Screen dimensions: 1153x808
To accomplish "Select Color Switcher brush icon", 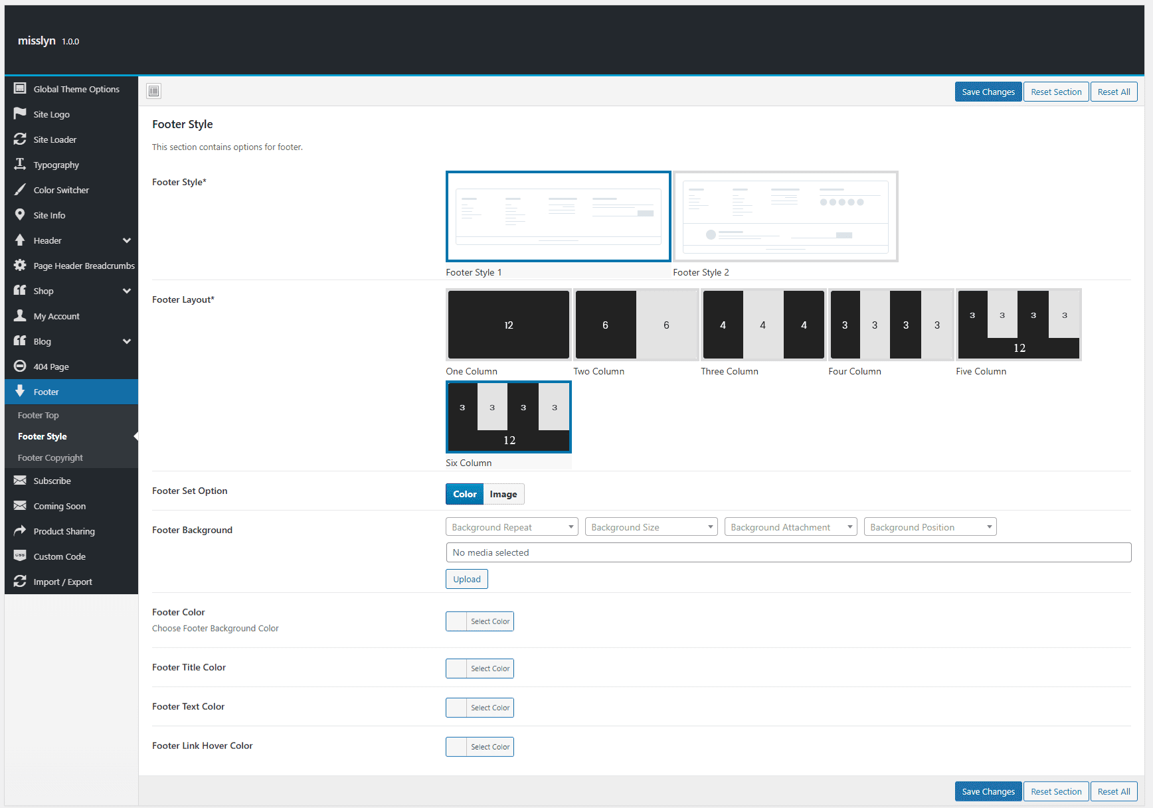I will click(20, 189).
